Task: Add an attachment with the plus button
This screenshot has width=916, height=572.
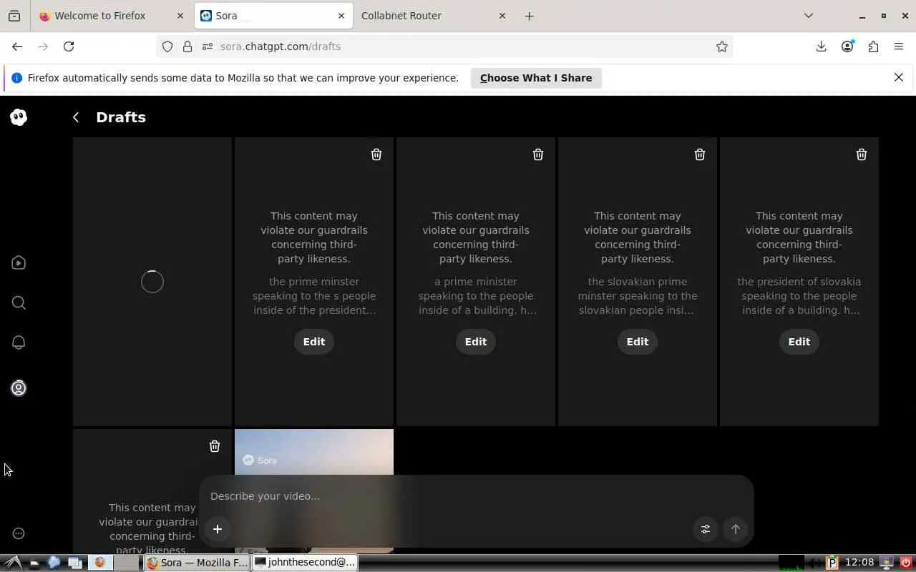Action: [x=218, y=529]
